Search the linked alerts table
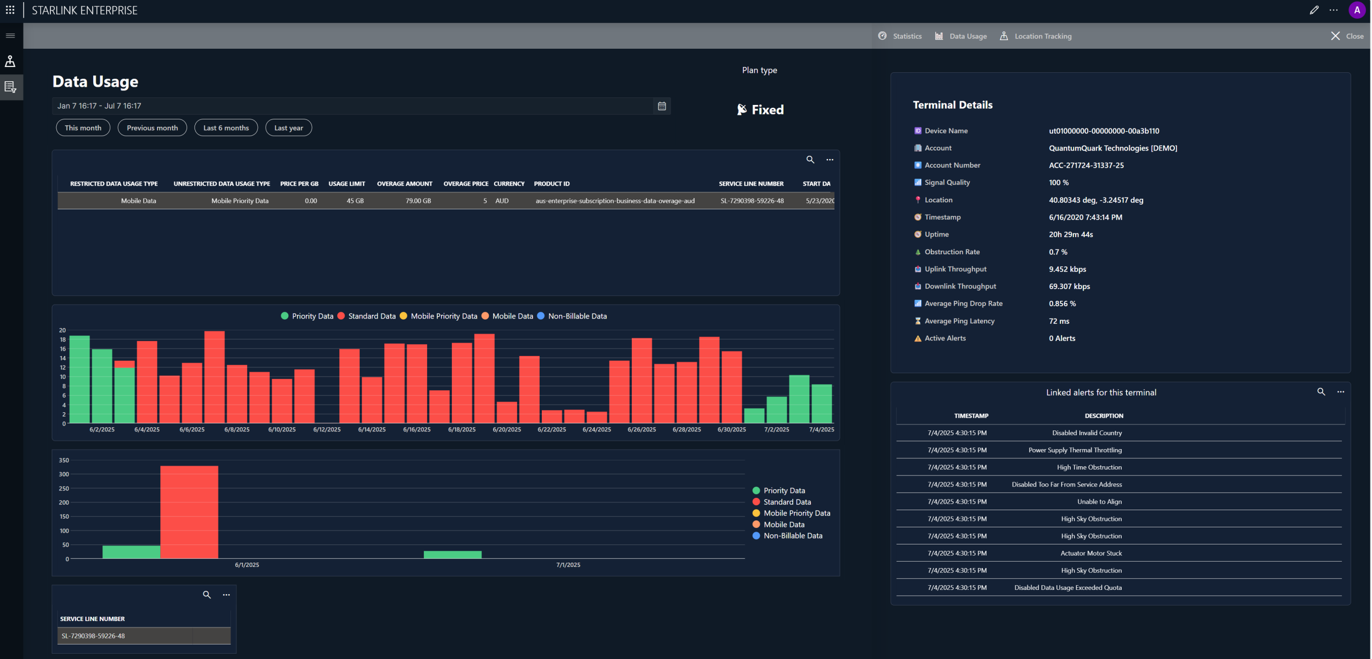This screenshot has height=659, width=1372. (x=1321, y=392)
